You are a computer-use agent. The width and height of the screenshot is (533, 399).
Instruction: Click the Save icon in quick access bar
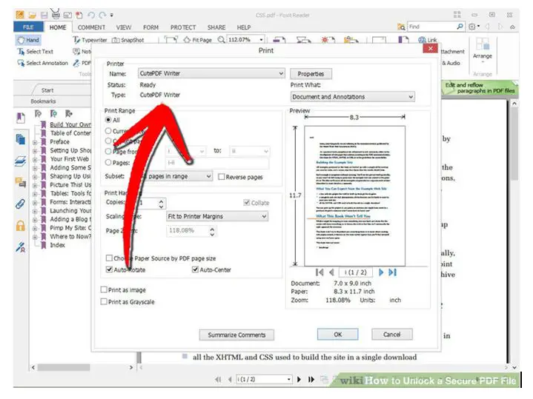point(44,15)
